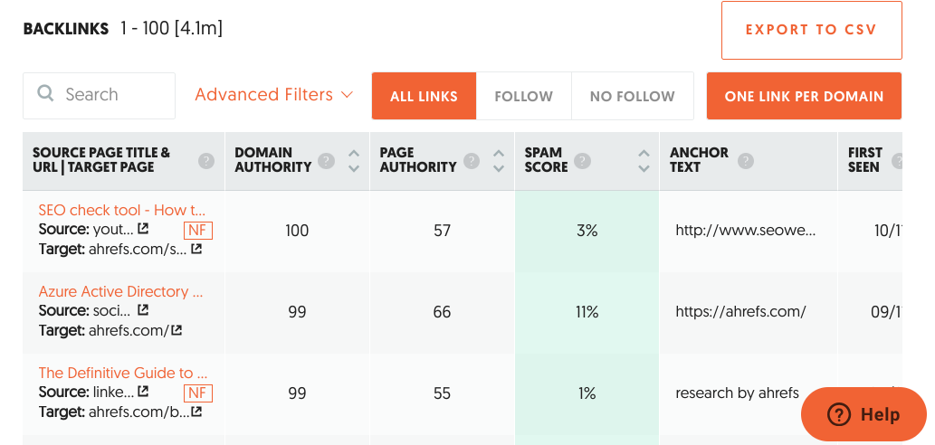Click the help icon beside Domain Authority header
The width and height of the screenshot is (935, 445).
(326, 160)
